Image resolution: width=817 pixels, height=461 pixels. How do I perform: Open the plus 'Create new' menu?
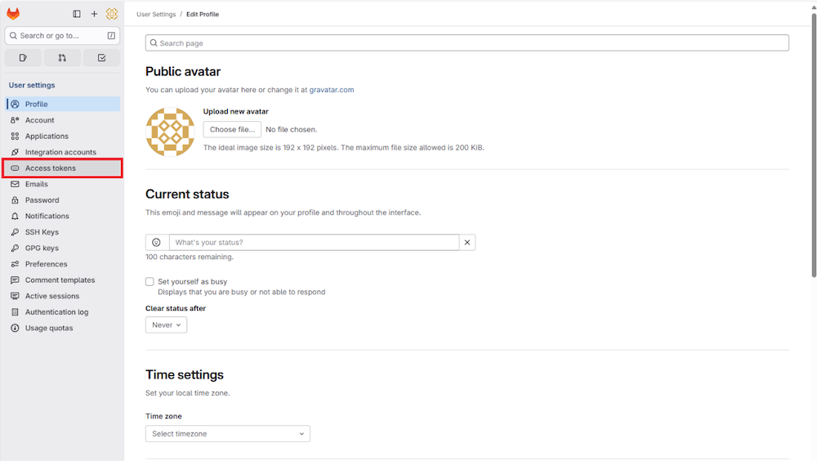click(94, 14)
